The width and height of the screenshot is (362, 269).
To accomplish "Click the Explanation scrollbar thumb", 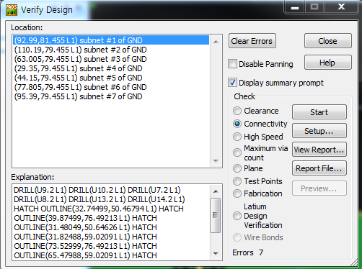I will pos(216,215).
